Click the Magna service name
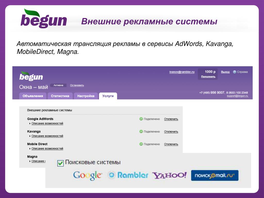This screenshot has height=198, width=264. click(32, 157)
